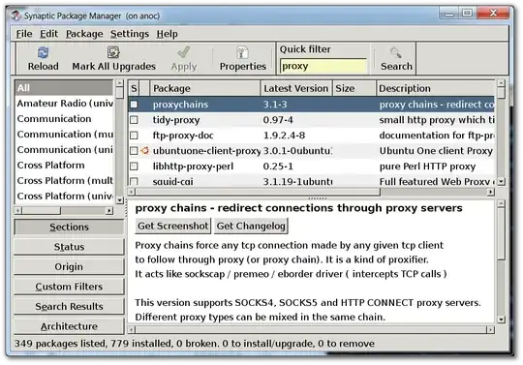The width and height of the screenshot is (523, 365).
Task: Click the Get Screenshot button
Action: point(173,226)
